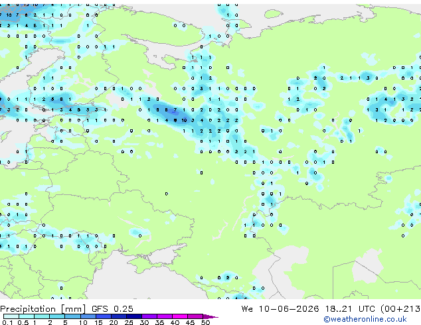Click the legend scale label 25
The width and height of the screenshot is (421, 325).
pos(129,322)
